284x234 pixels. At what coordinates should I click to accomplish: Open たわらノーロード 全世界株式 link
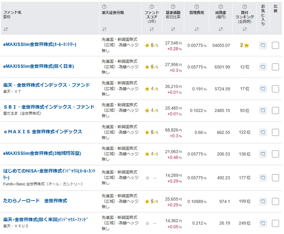click(x=35, y=201)
